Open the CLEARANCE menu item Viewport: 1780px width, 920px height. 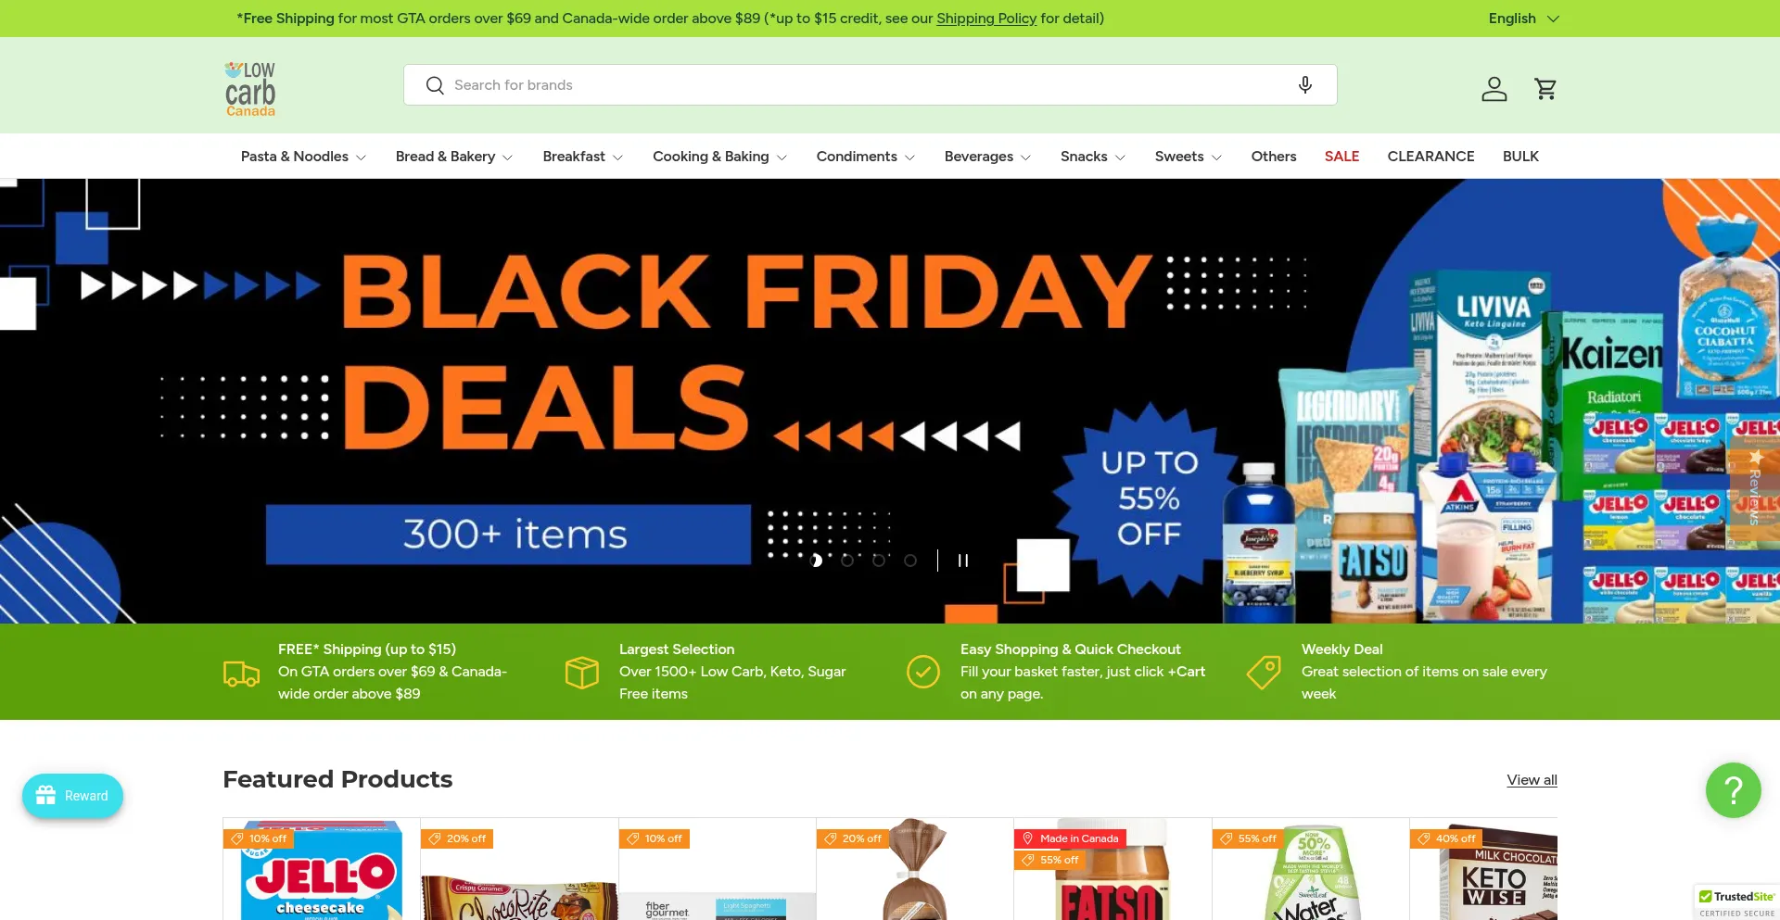pyautogui.click(x=1430, y=157)
